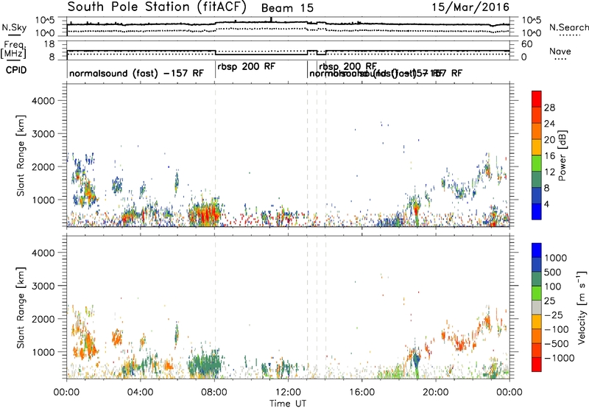
Task: Select the 'N.Sky' legend label
Action: (x=14, y=28)
